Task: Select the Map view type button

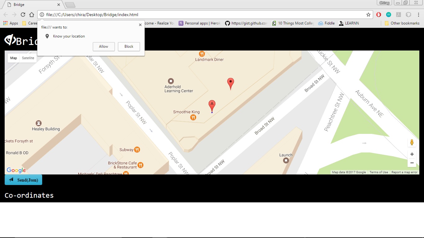Action: point(14,58)
